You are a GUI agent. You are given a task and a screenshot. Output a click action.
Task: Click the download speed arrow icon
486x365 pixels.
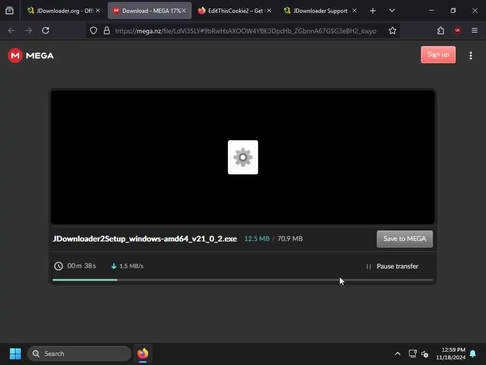tap(114, 266)
